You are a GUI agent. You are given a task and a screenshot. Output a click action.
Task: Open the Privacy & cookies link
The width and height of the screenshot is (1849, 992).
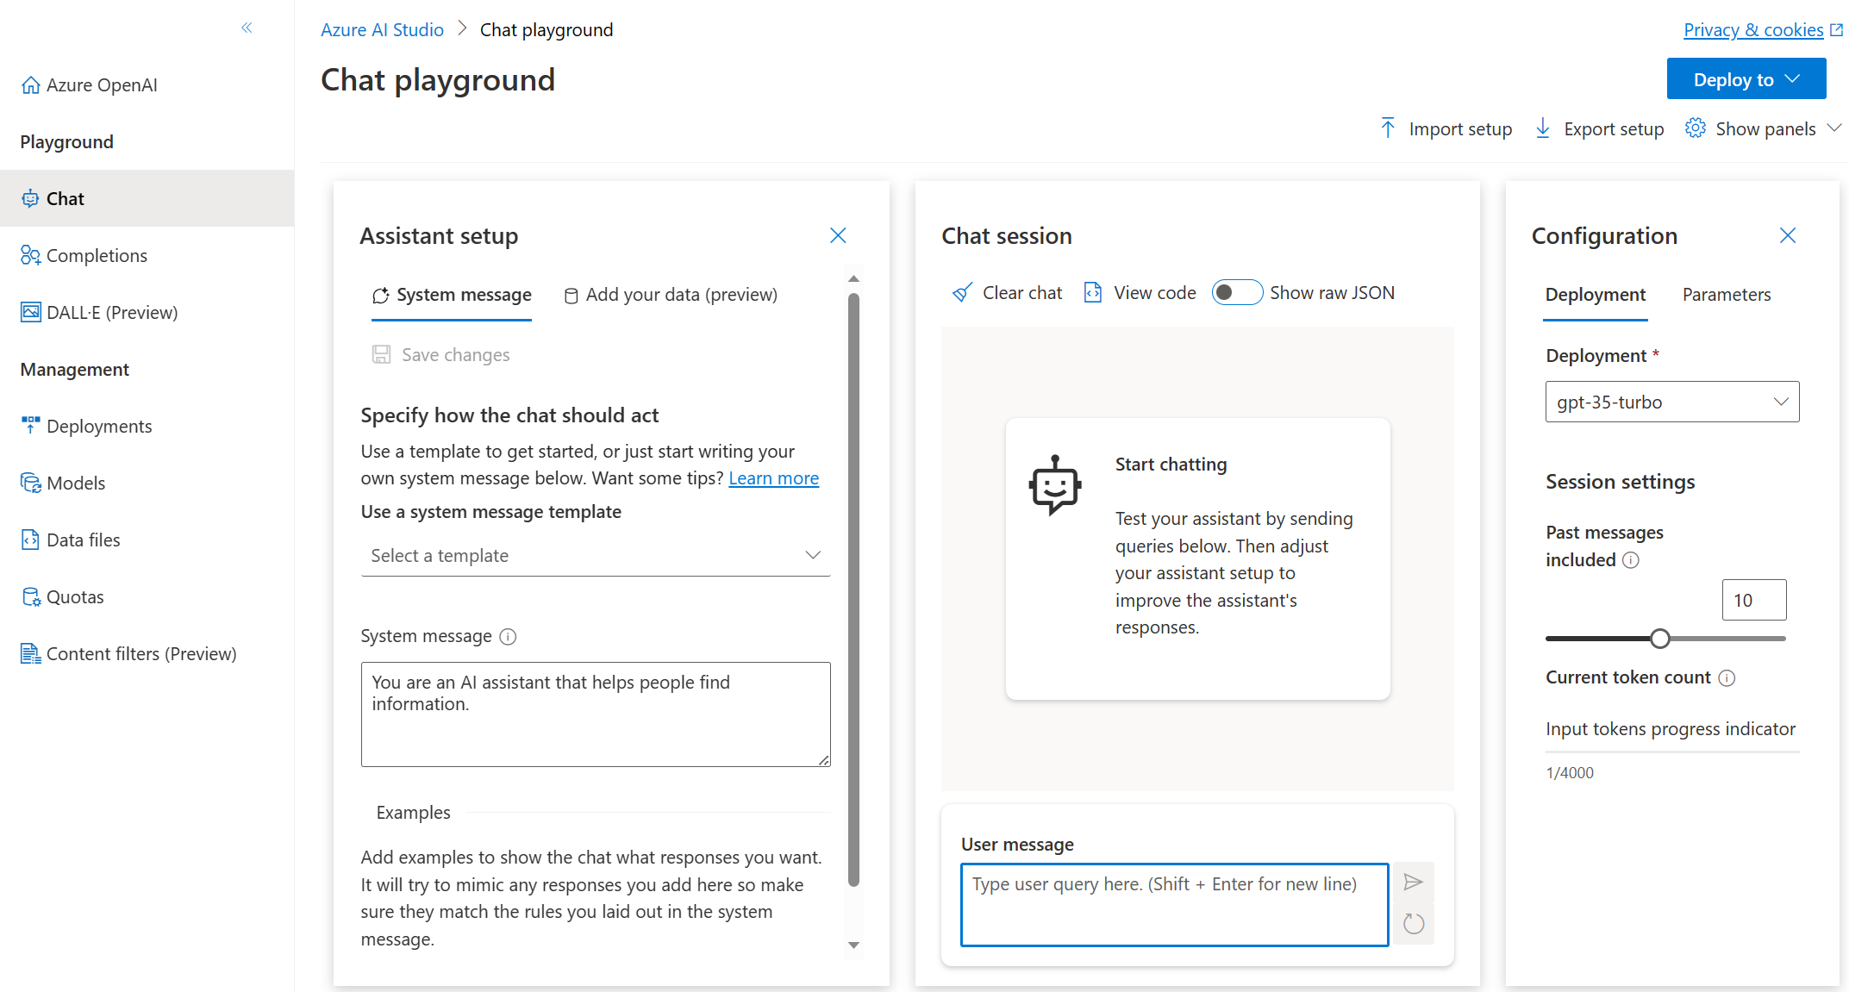[x=1754, y=28]
